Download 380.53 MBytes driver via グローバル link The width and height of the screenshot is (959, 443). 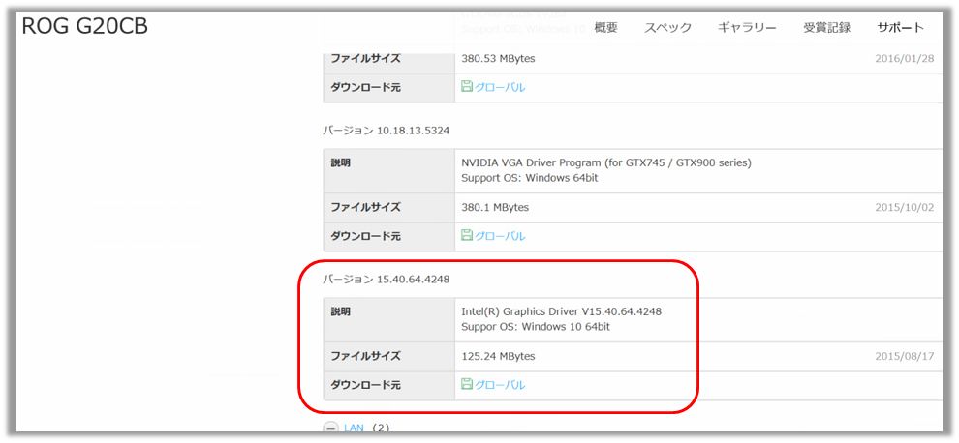(x=500, y=87)
